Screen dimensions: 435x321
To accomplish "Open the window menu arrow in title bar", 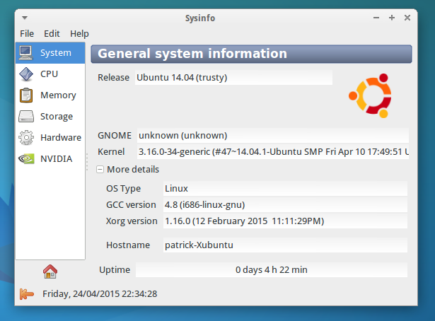I will 25,18.
